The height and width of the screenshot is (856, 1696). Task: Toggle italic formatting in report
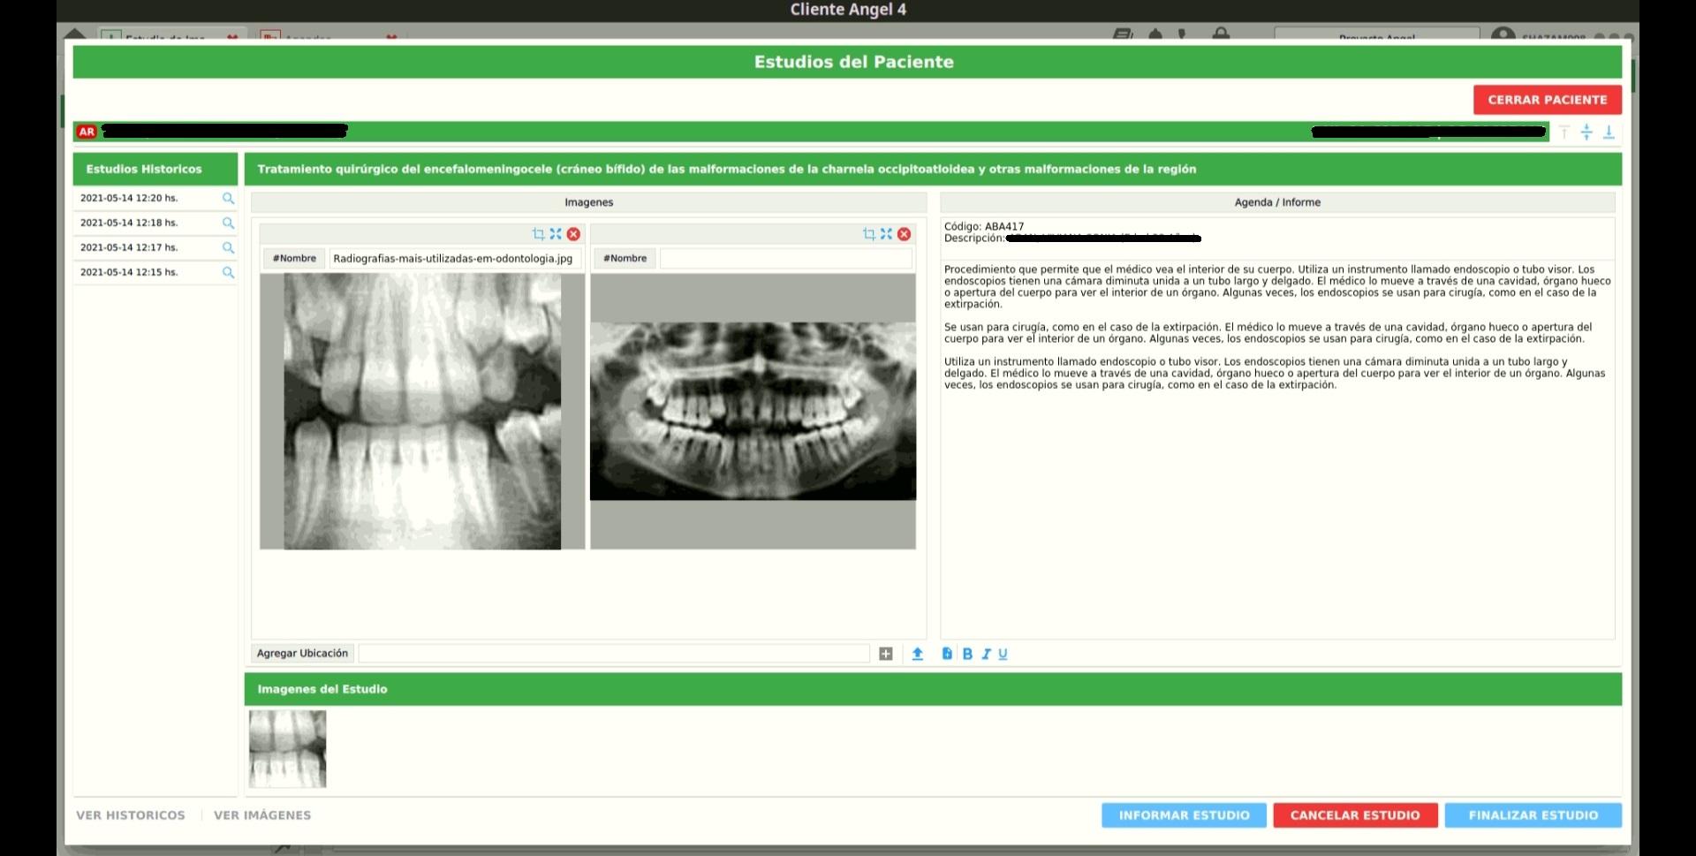coord(986,654)
